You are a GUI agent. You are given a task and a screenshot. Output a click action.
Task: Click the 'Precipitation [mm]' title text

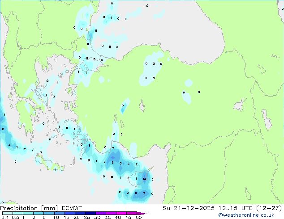pos(29,208)
